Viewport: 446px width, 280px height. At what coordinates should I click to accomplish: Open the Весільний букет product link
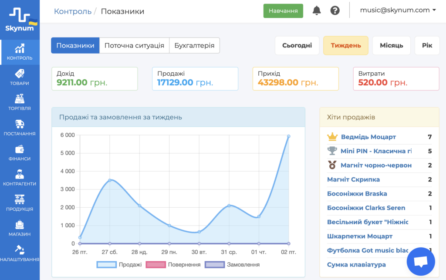(x=368, y=222)
